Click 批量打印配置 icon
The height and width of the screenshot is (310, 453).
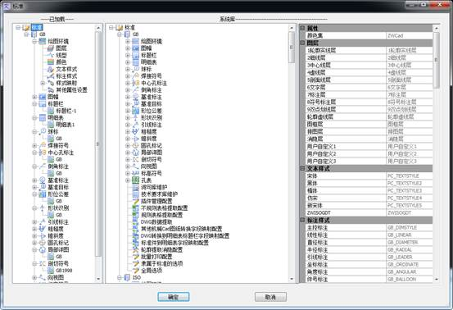click(135, 257)
